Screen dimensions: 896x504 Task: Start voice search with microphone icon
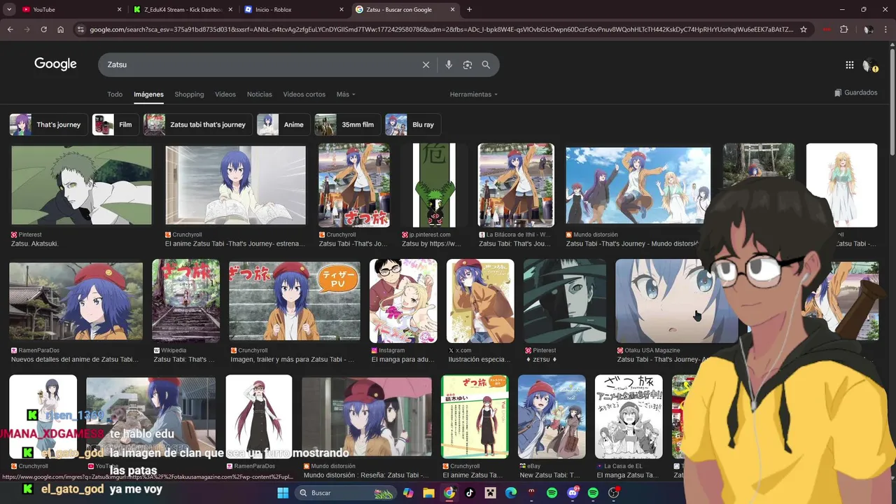pyautogui.click(x=449, y=64)
